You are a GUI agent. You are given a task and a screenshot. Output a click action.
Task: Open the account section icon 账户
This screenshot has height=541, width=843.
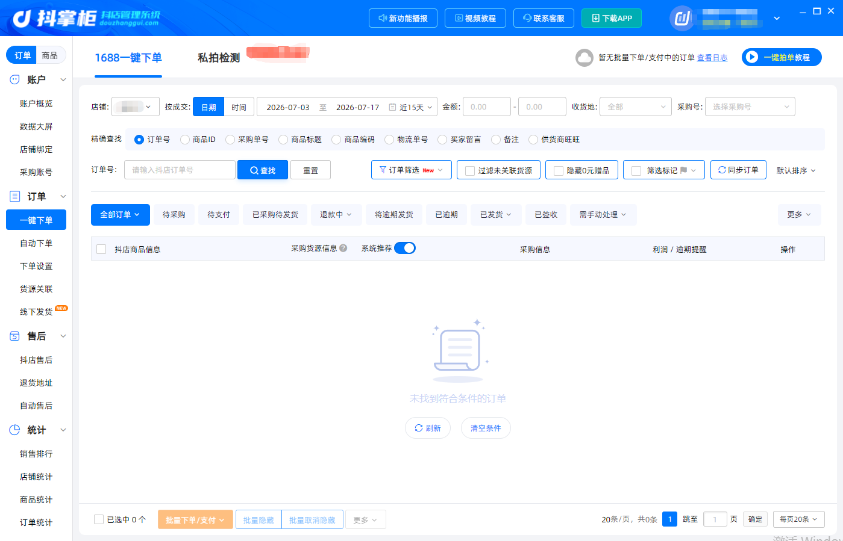pyautogui.click(x=15, y=79)
